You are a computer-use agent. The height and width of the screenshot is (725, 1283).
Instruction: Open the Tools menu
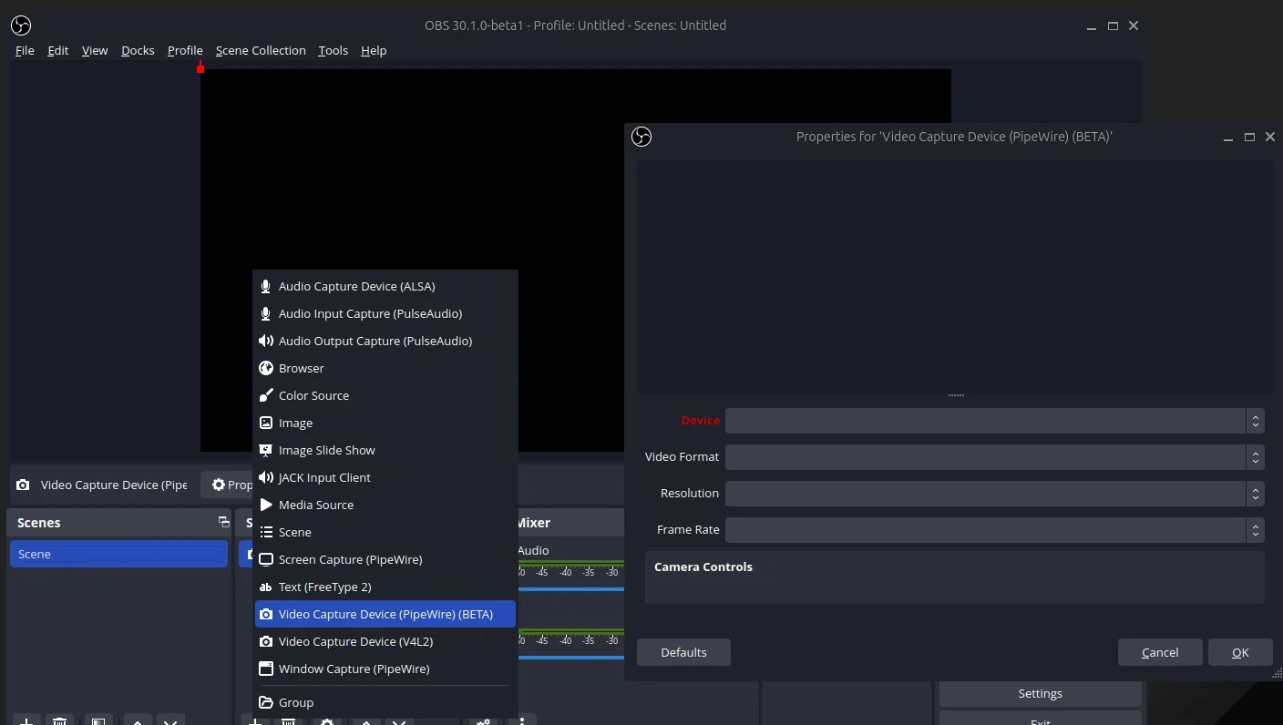click(x=333, y=50)
